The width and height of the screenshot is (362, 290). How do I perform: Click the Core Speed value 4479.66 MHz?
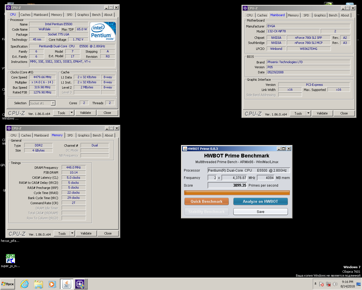(42, 77)
